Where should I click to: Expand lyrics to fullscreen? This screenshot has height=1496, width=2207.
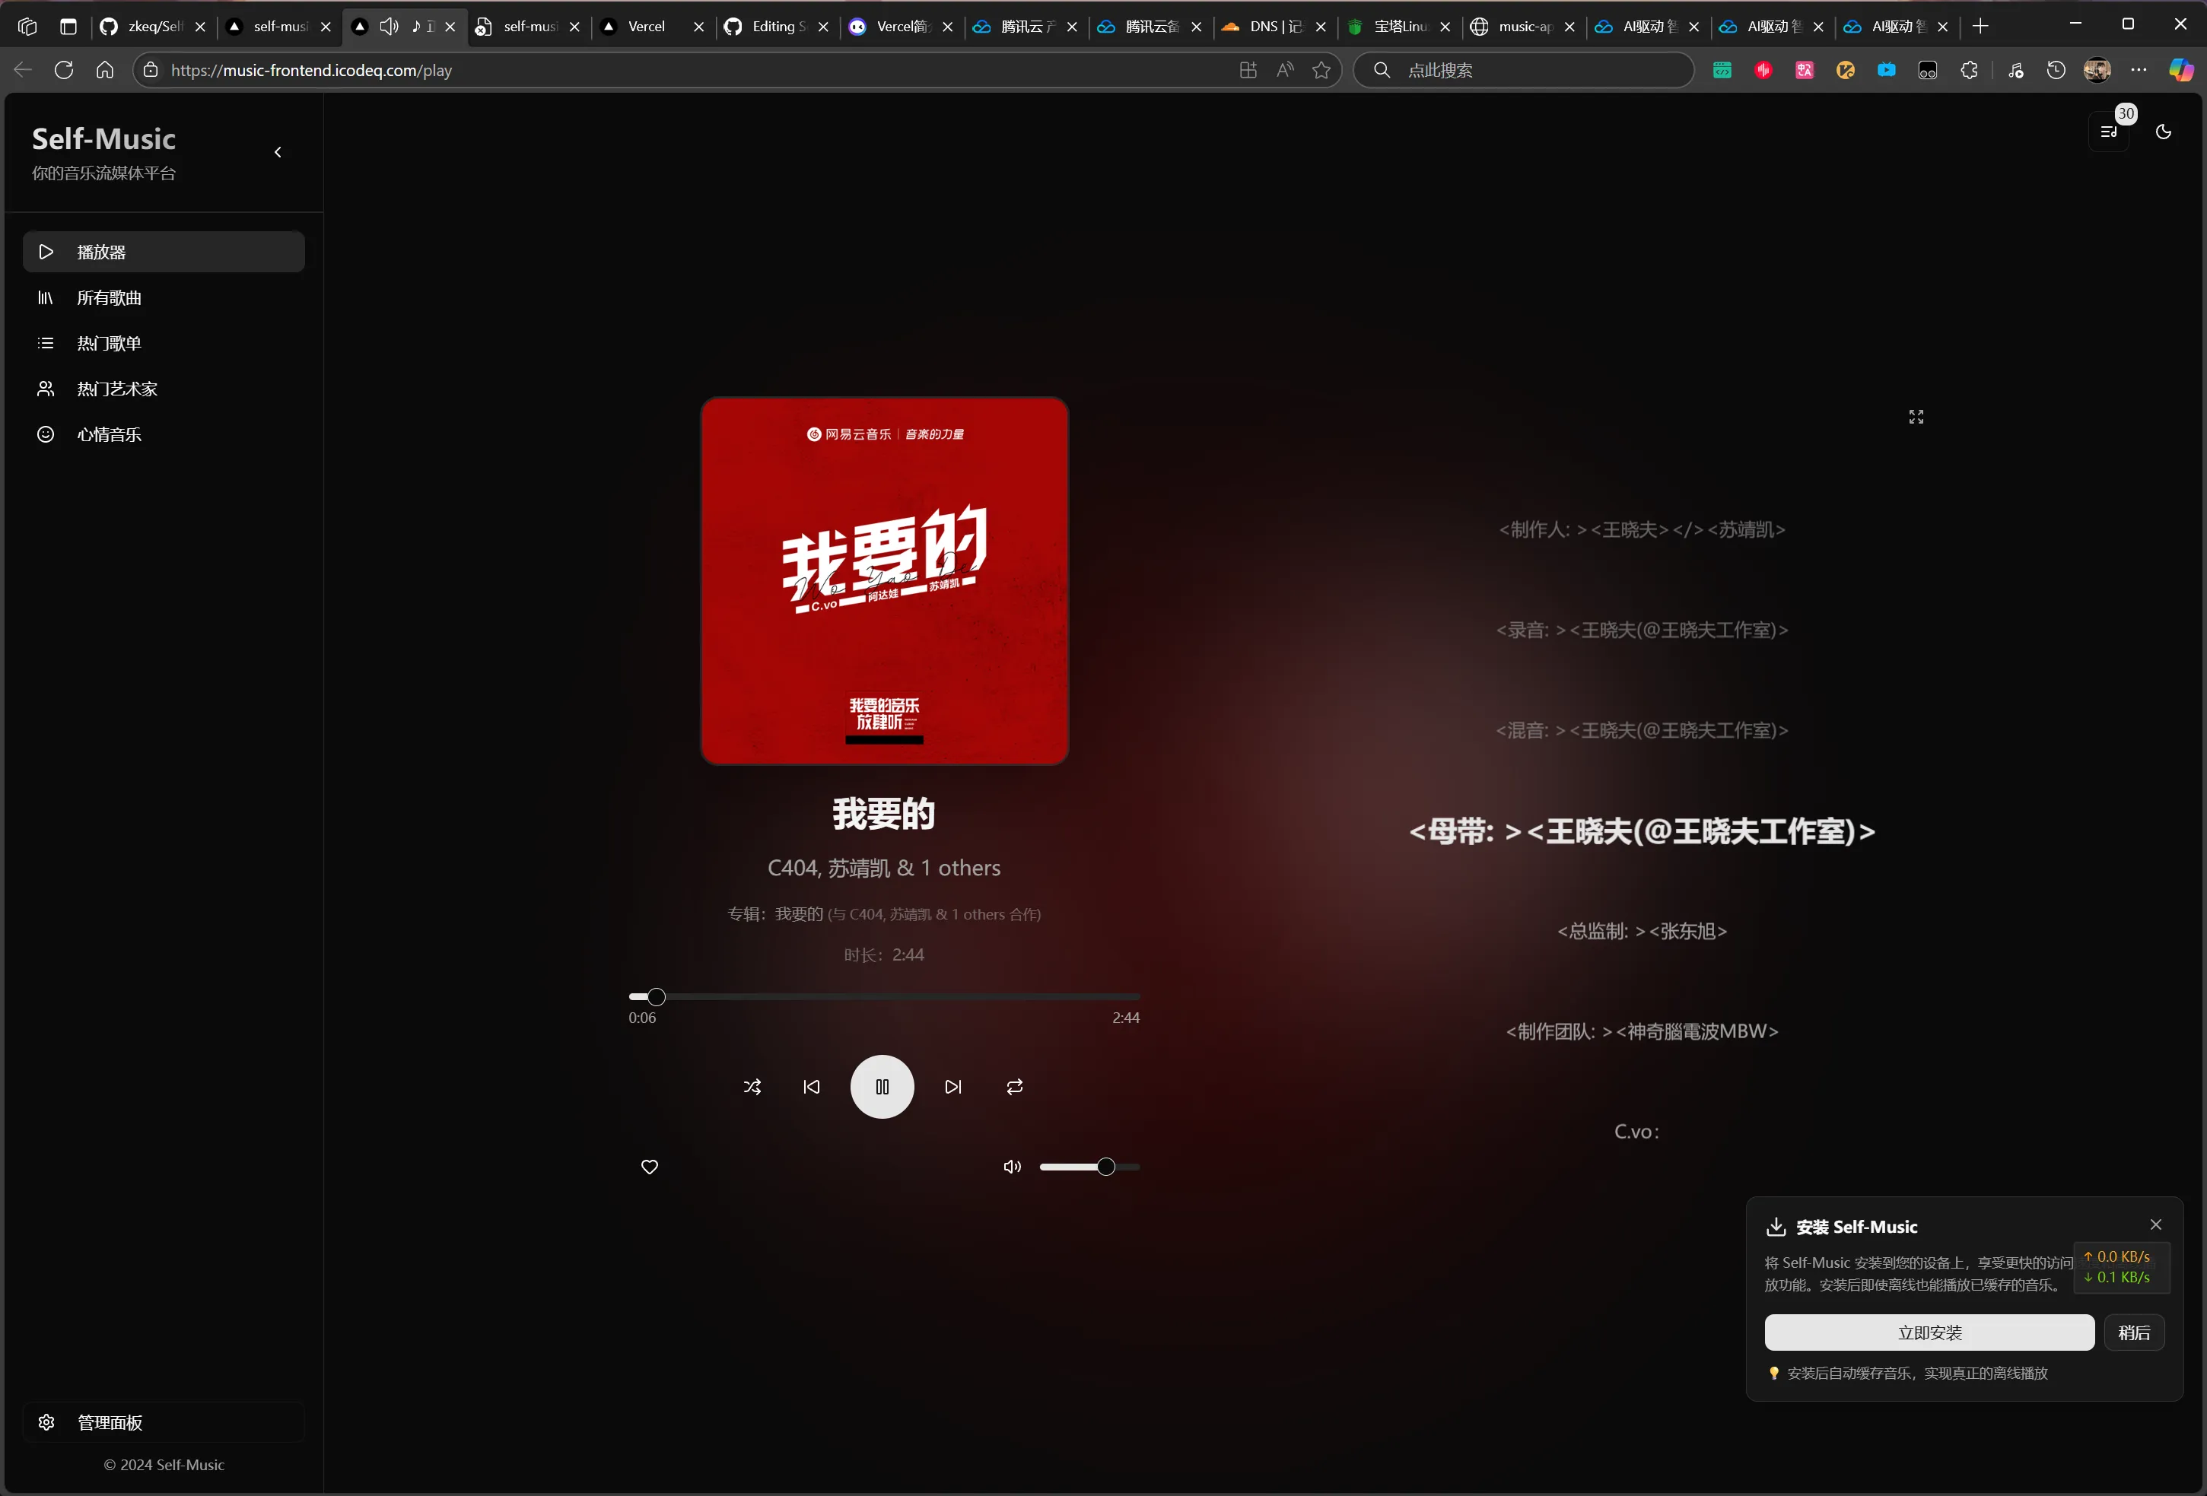coord(1916,417)
